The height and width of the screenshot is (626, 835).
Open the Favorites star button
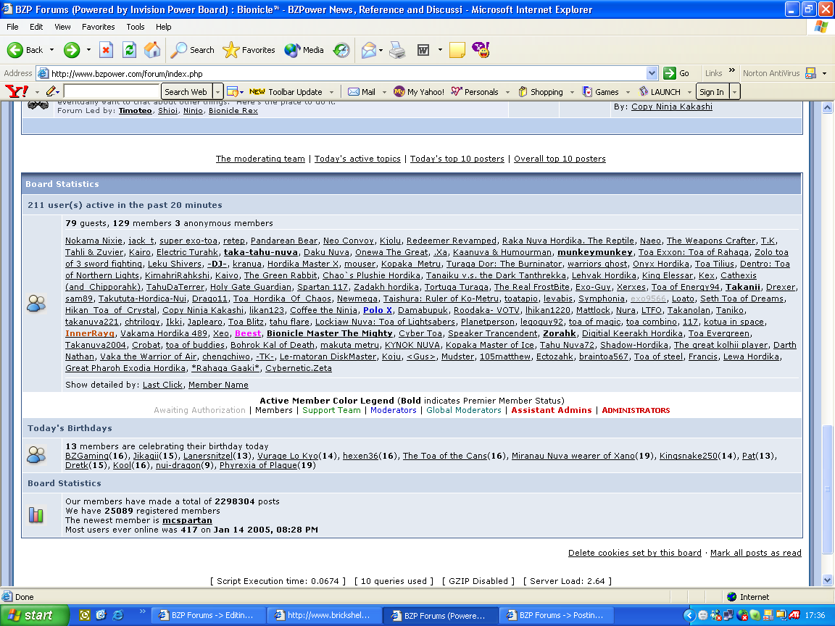[249, 50]
